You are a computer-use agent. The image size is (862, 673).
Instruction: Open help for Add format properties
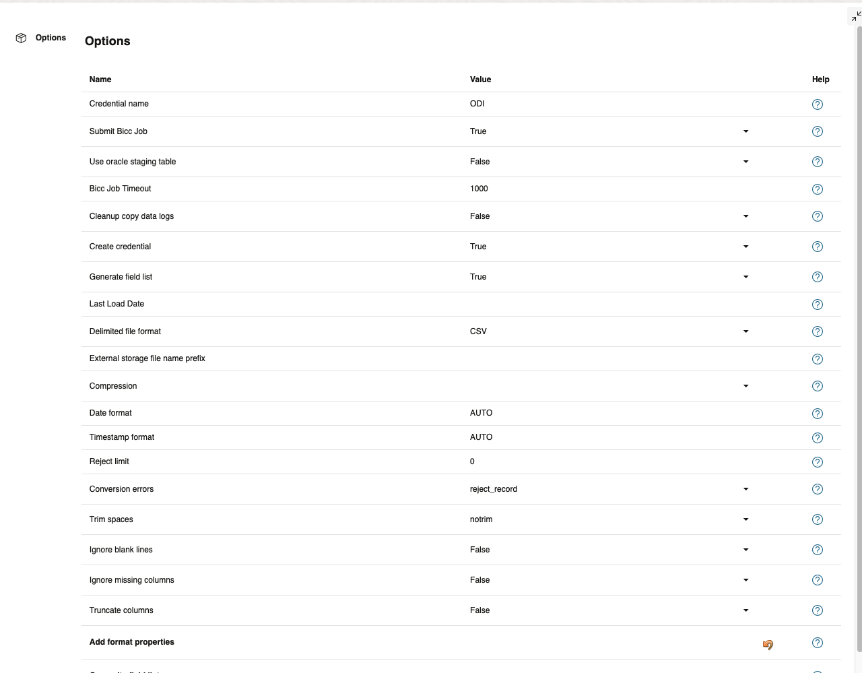point(817,643)
